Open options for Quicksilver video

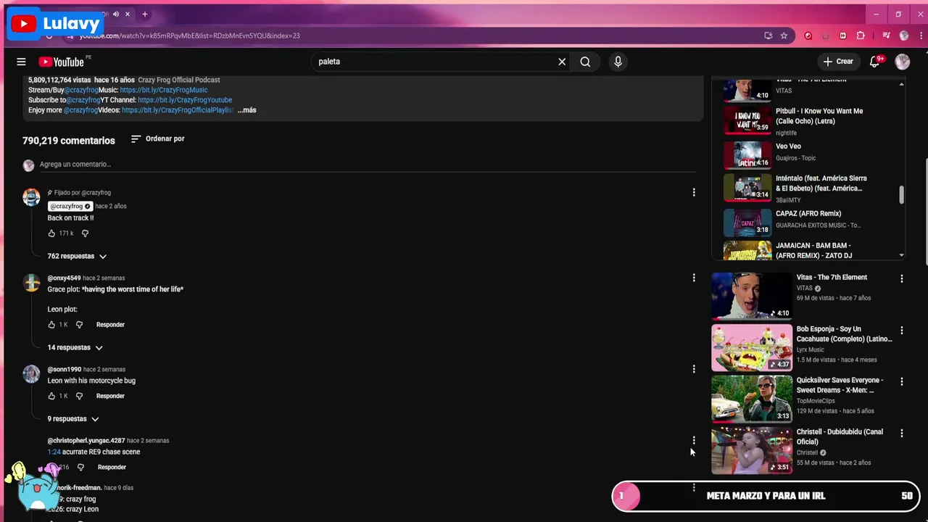(901, 381)
